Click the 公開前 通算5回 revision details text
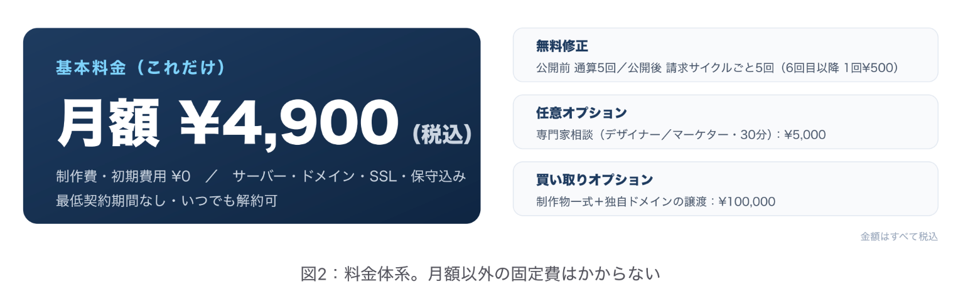The image size is (958, 301). point(718,67)
